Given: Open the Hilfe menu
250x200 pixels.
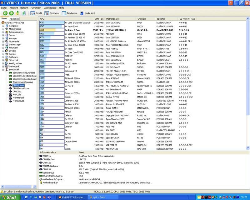Looking at the screenshot, I should [61, 8].
